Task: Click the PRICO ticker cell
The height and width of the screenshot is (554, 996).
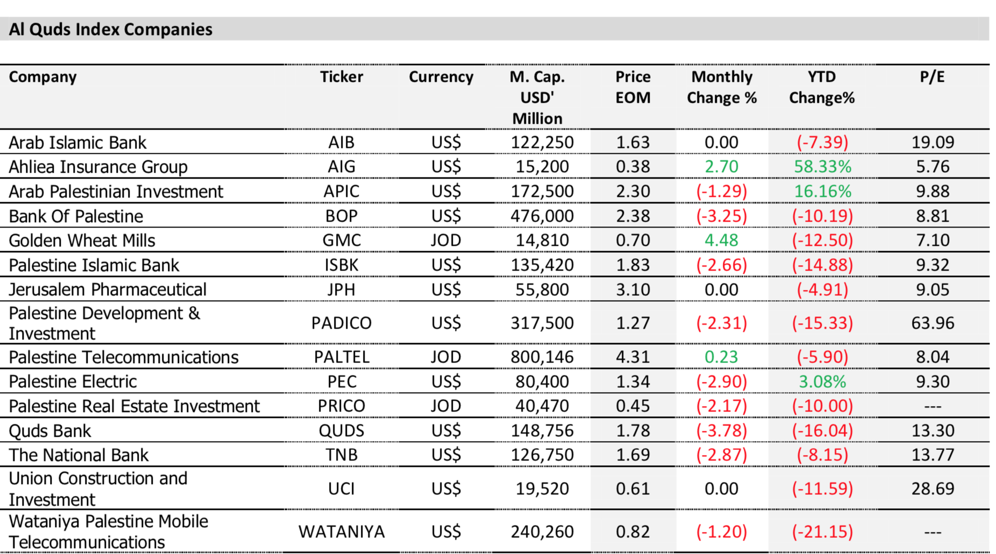Action: click(342, 406)
